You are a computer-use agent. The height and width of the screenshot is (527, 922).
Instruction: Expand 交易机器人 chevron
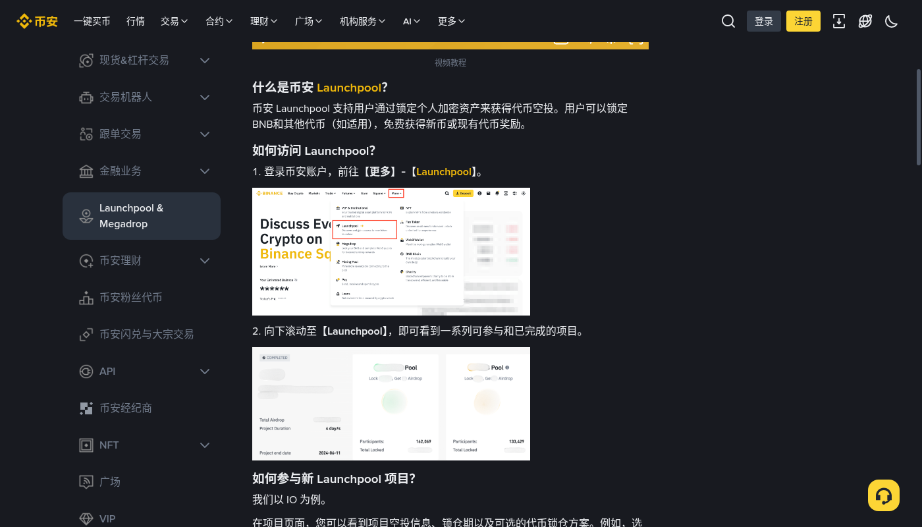(x=205, y=97)
